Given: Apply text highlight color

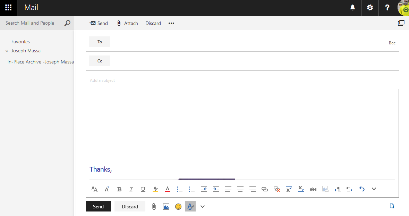Looking at the screenshot, I should click(x=155, y=189).
